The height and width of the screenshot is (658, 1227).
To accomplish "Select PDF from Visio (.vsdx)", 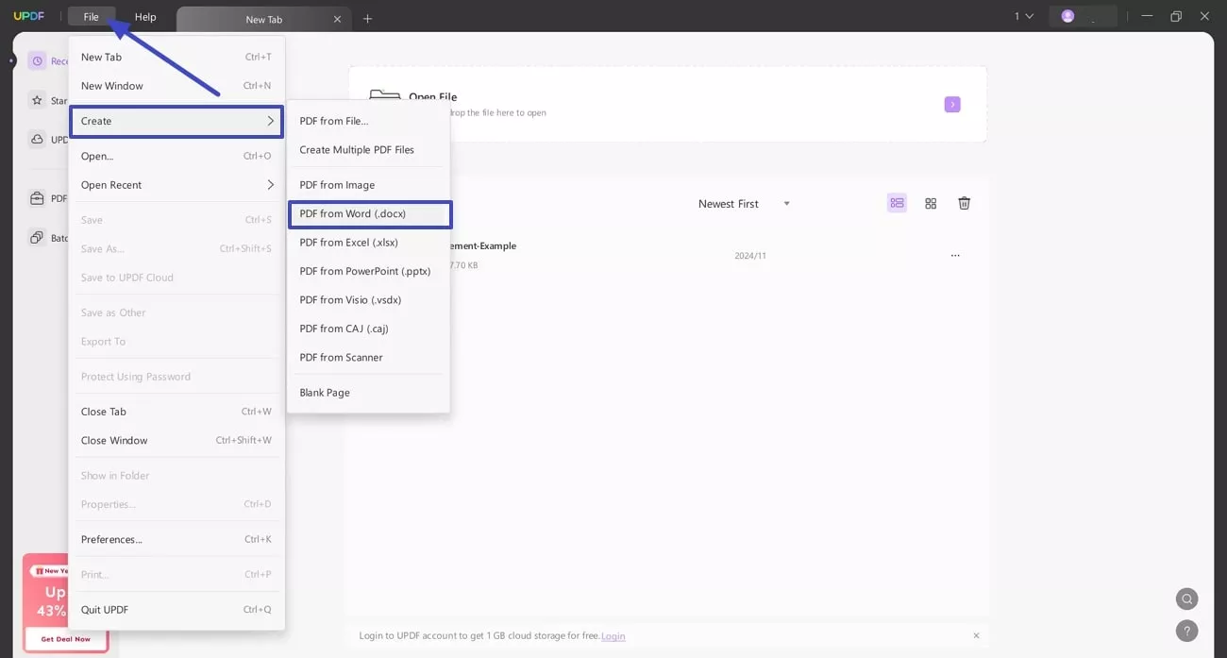I will click(x=368, y=299).
